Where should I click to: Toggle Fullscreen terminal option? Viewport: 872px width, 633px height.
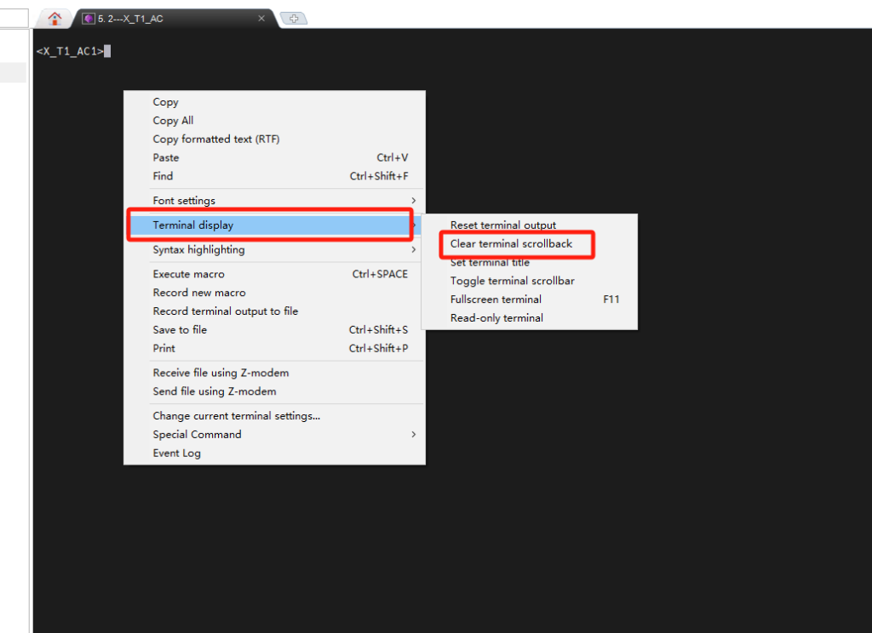[x=496, y=299]
